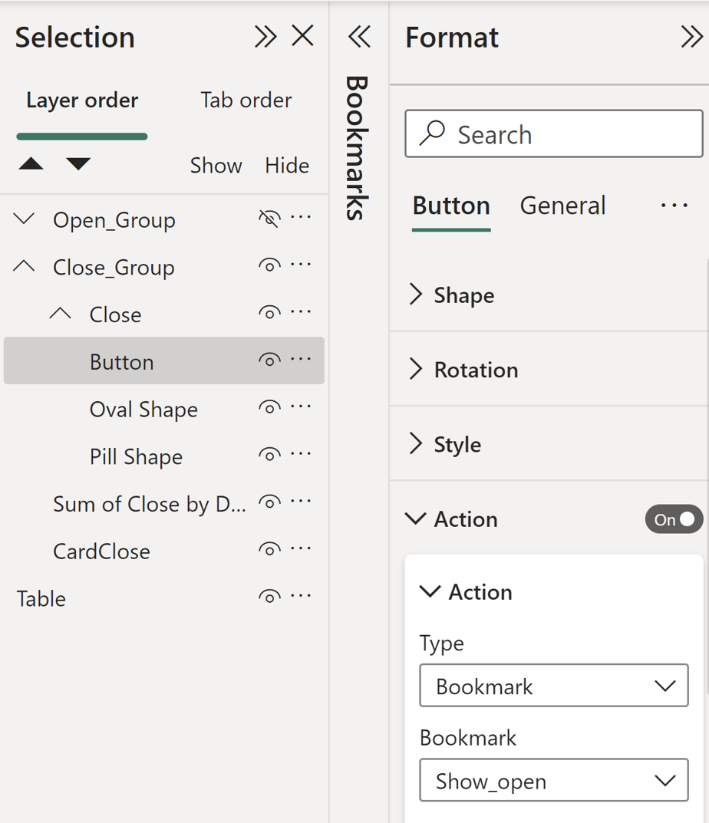The height and width of the screenshot is (823, 709).
Task: Expand the collapsed Bookmarks pane
Action: coord(359,35)
